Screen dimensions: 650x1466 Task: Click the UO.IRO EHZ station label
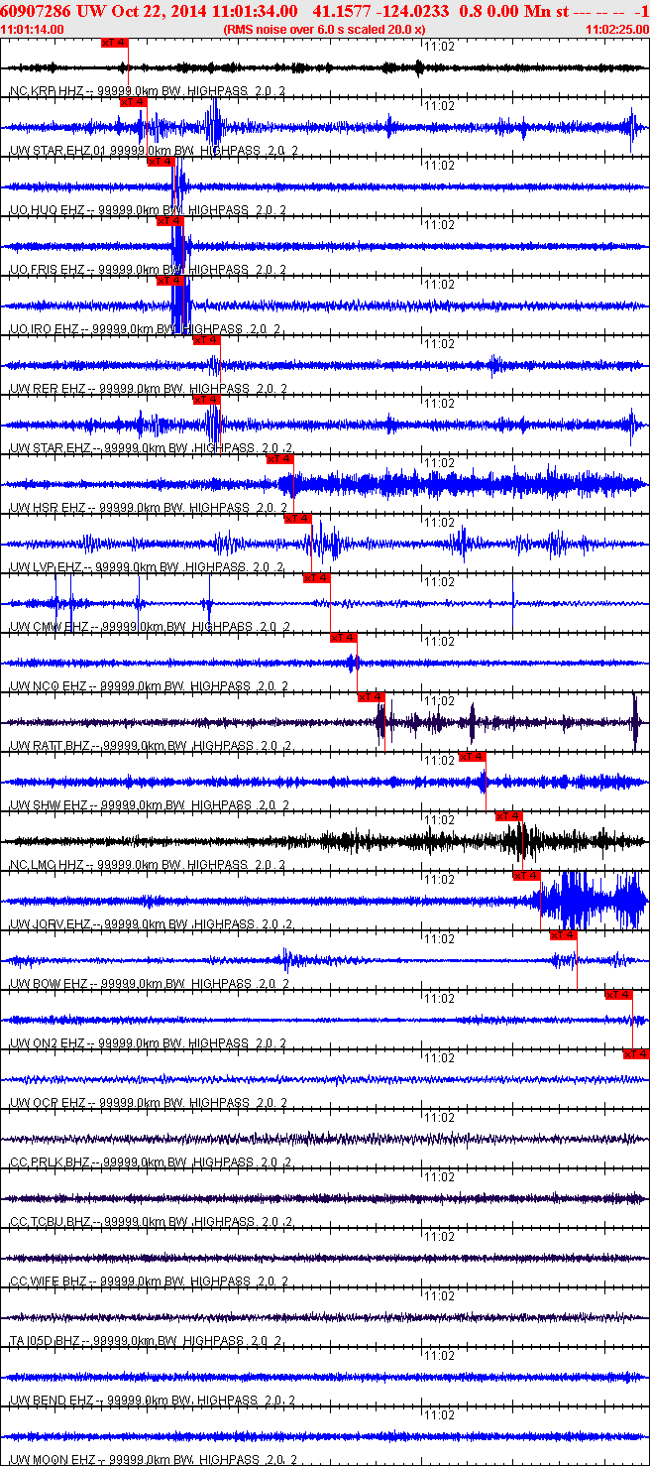pyautogui.click(x=145, y=329)
